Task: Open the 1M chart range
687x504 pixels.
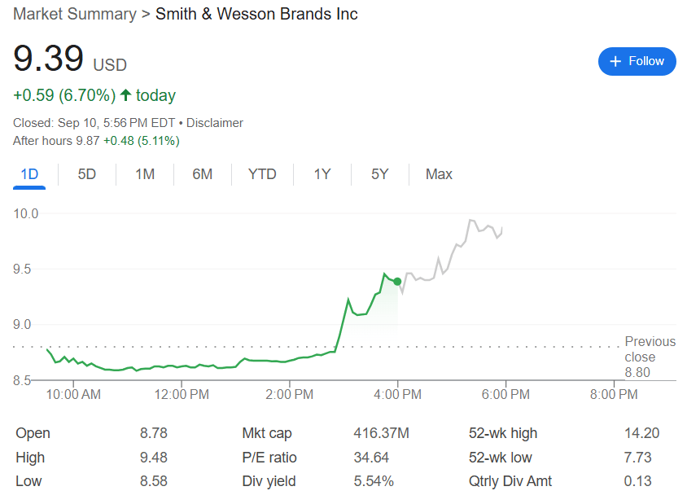Action: [145, 174]
